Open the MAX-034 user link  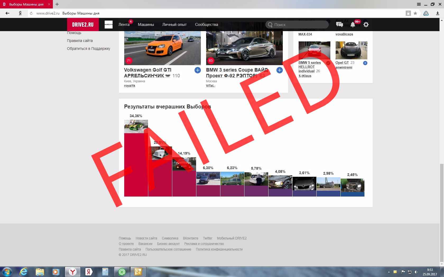coord(305,34)
